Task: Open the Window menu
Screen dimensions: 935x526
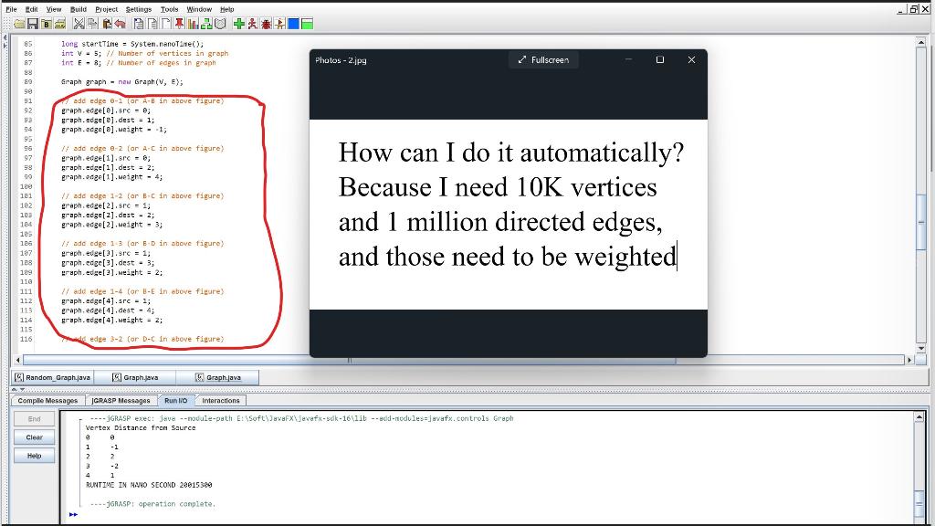Action: (x=199, y=9)
